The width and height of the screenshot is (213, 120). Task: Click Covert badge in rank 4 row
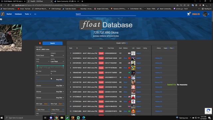[101, 68]
